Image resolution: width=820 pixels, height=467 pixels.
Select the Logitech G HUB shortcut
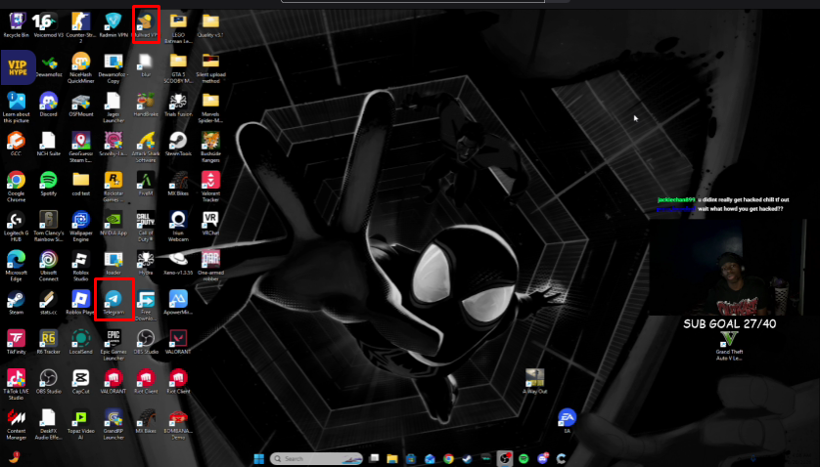[x=17, y=227]
